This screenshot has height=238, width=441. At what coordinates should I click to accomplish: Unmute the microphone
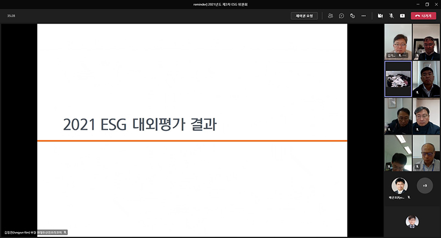tap(391, 16)
